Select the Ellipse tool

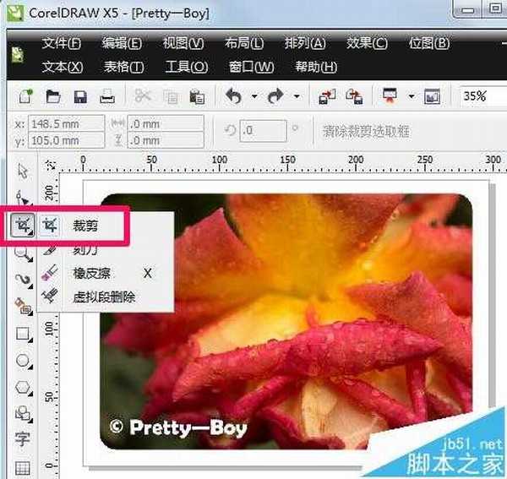(23, 360)
